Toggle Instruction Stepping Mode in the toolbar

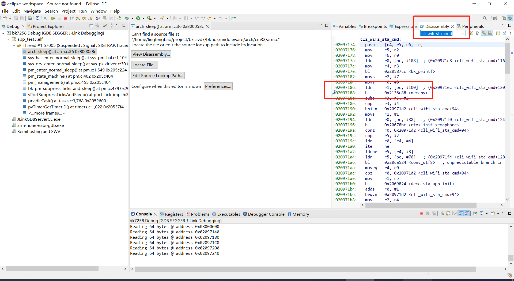pyautogui.click(x=98, y=18)
